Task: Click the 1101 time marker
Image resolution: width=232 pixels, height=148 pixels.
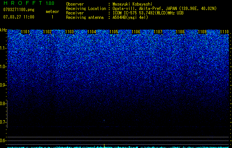Action: point(25,32)
